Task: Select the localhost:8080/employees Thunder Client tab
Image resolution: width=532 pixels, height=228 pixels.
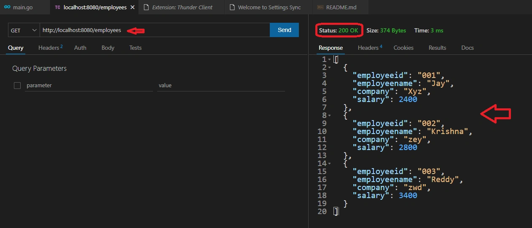Action: pos(94,7)
